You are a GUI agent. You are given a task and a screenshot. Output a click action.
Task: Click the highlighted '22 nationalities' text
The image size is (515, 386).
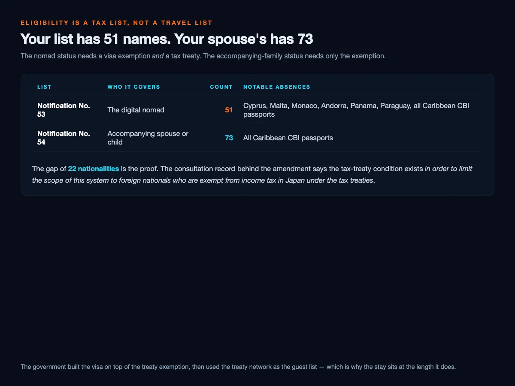[x=93, y=169]
